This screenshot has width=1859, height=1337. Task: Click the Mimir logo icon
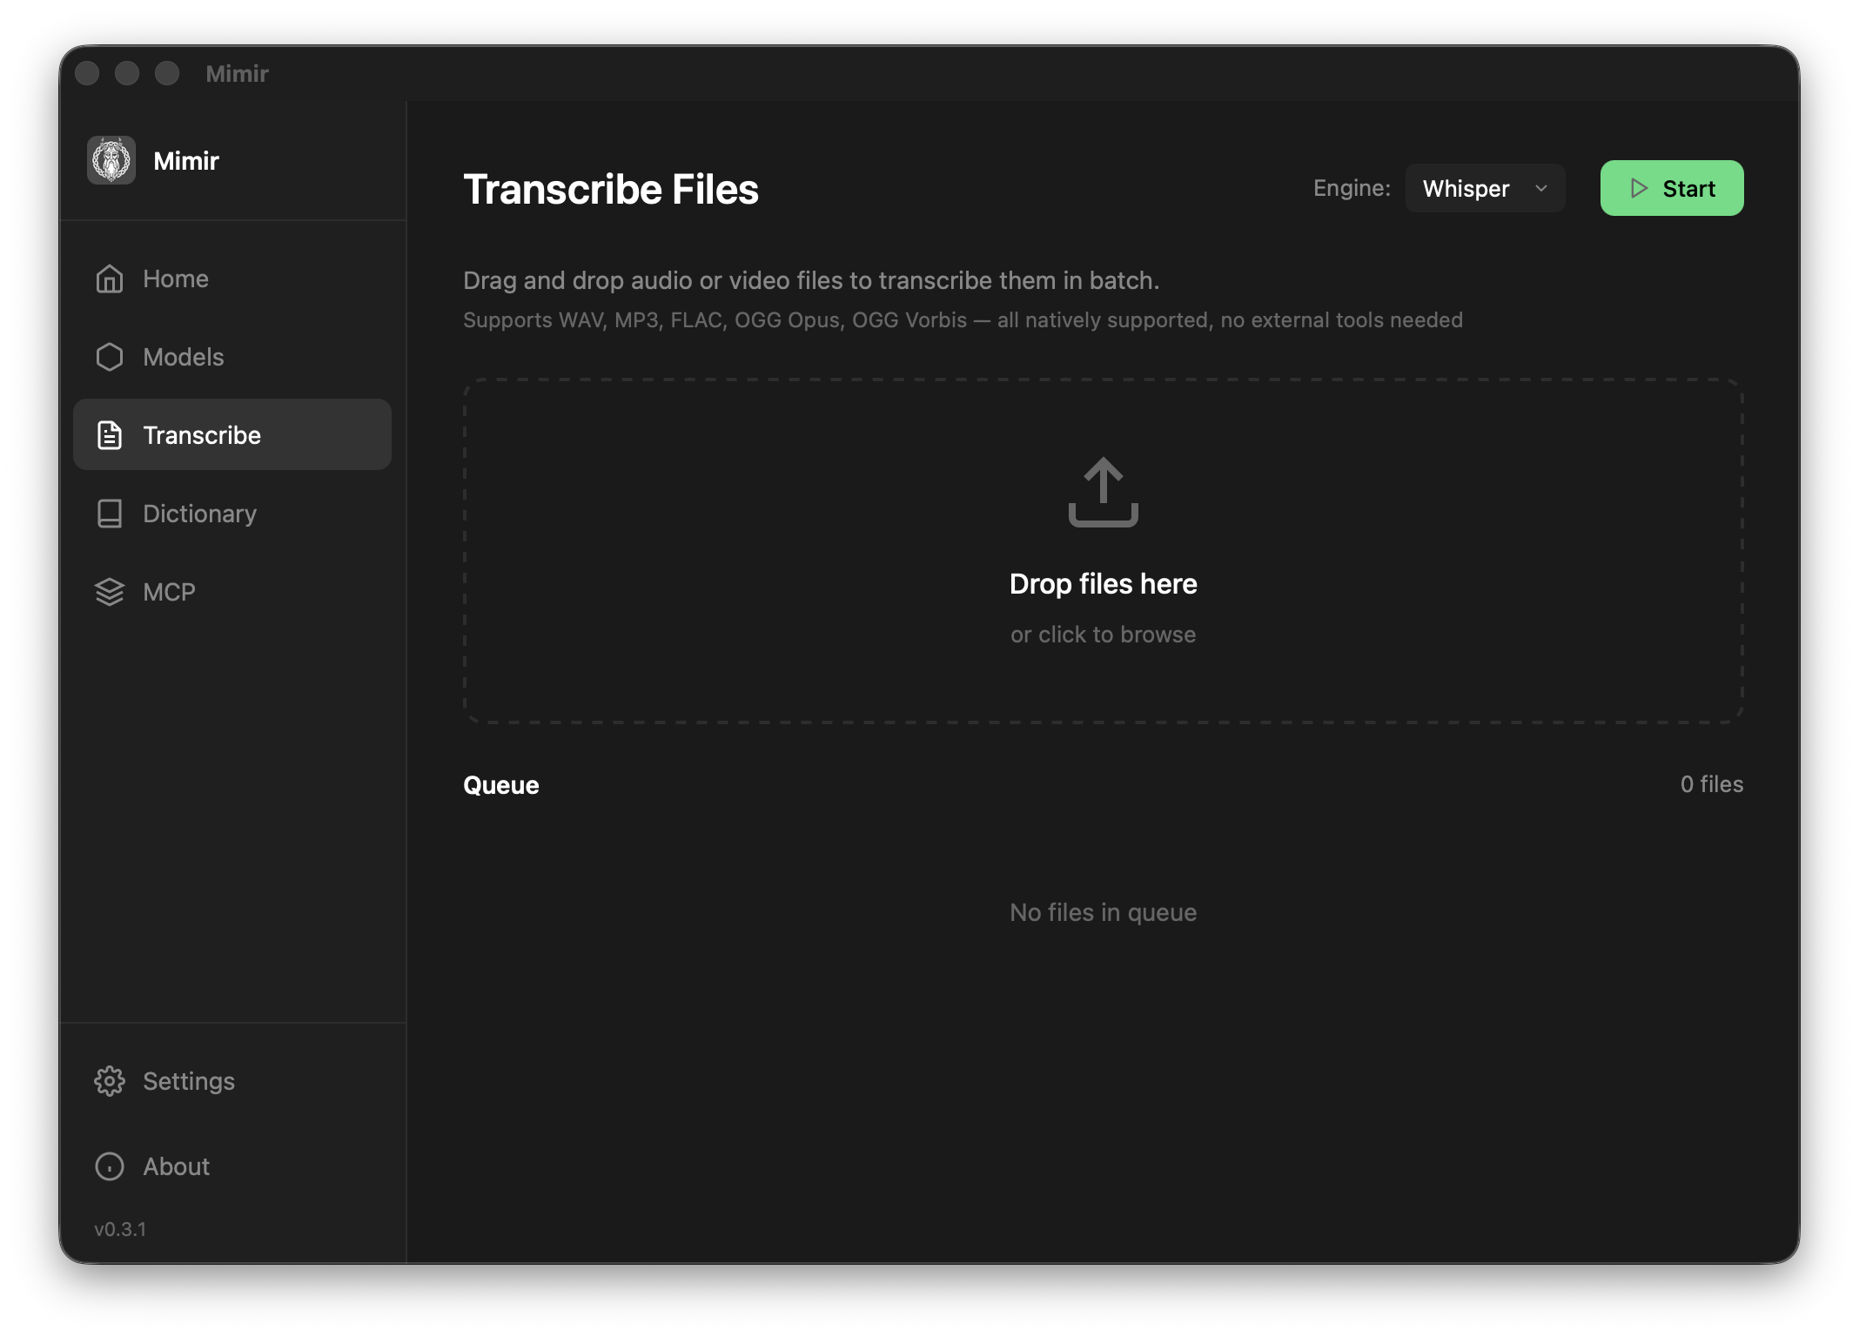pyautogui.click(x=111, y=160)
